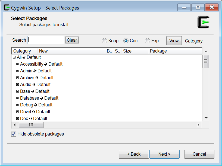Click the Package column header
222x166 pixels.
(x=175, y=51)
